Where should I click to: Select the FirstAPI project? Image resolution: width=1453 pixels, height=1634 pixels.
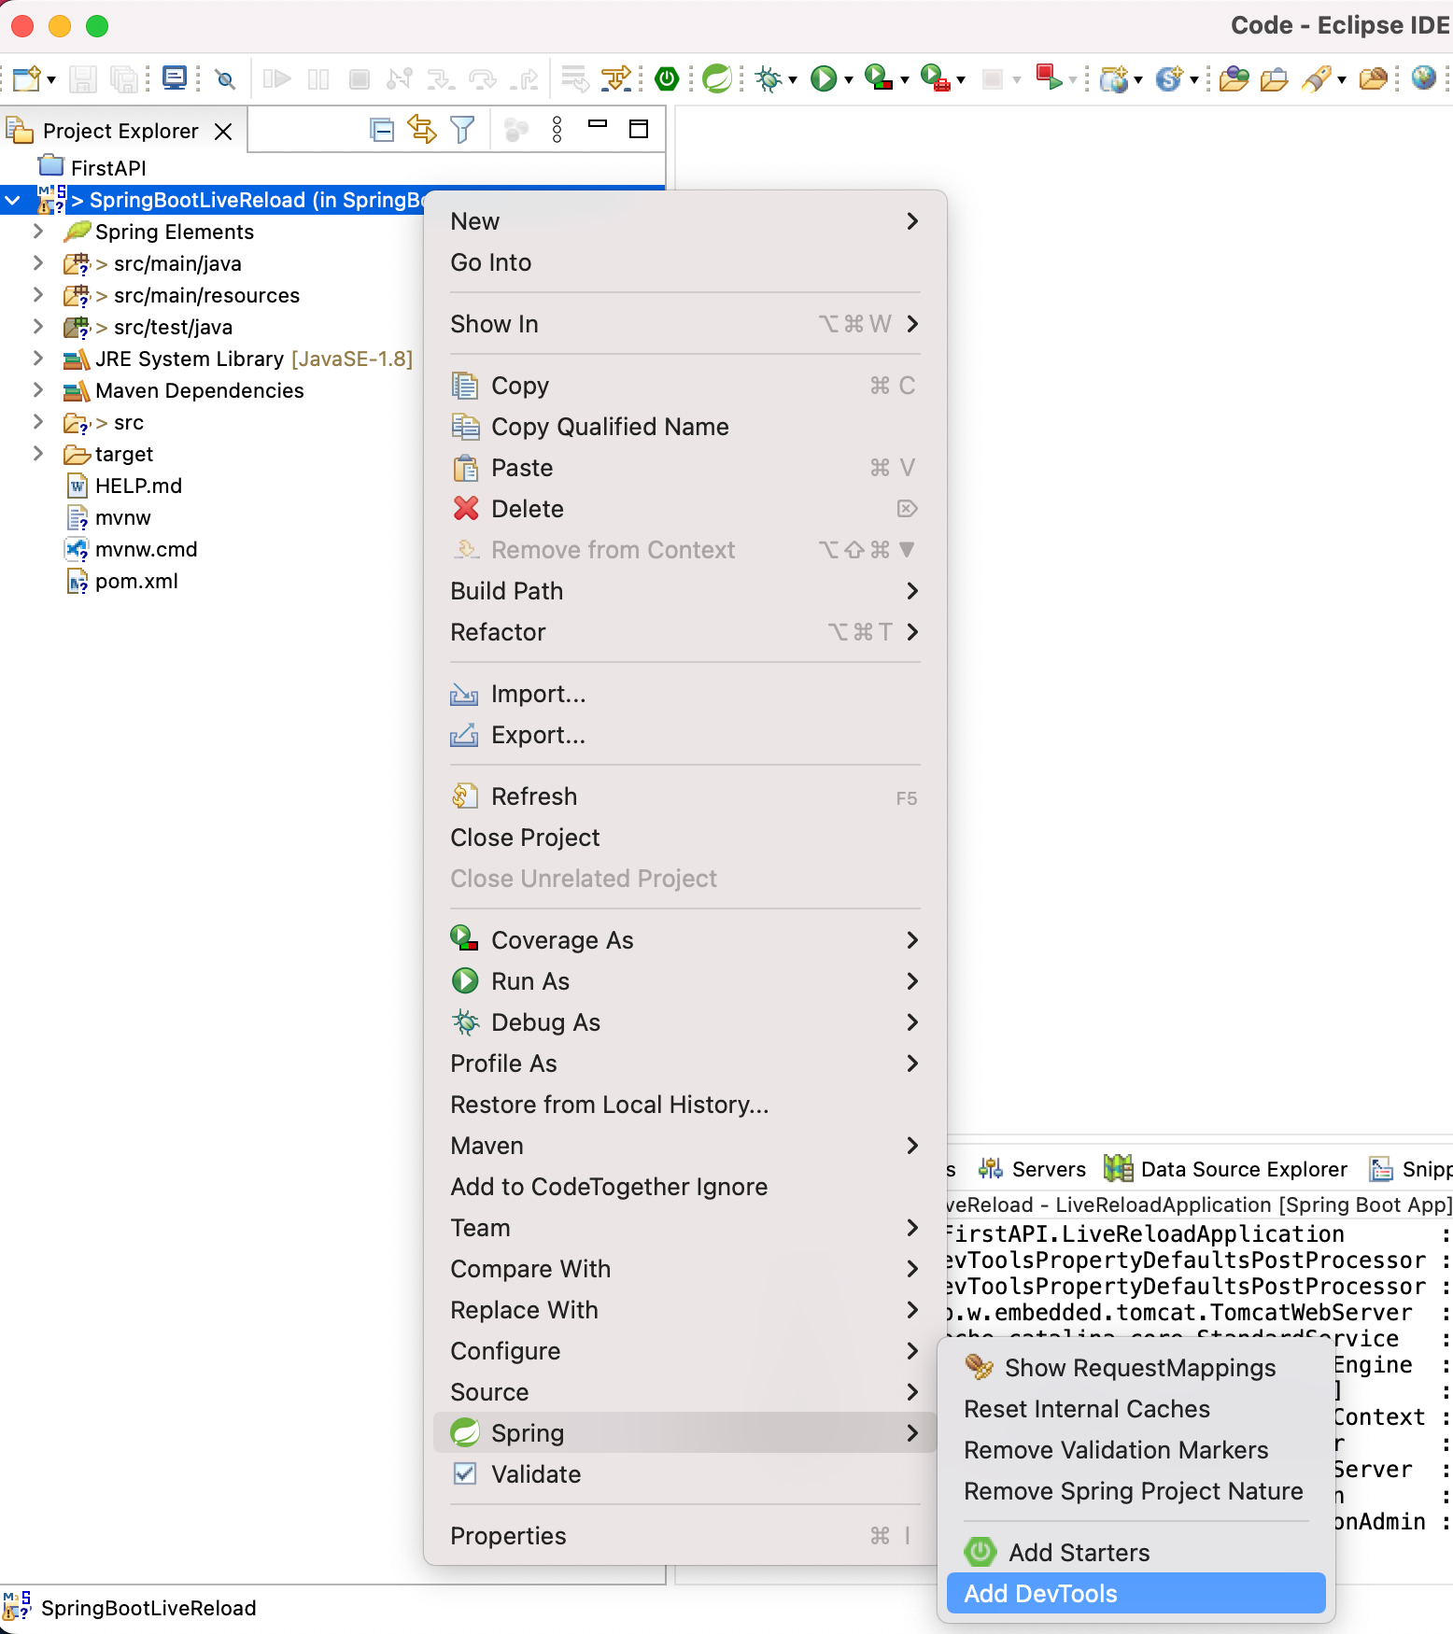pos(93,168)
